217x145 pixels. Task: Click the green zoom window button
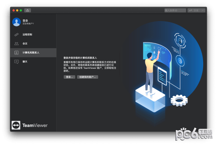point(21,11)
